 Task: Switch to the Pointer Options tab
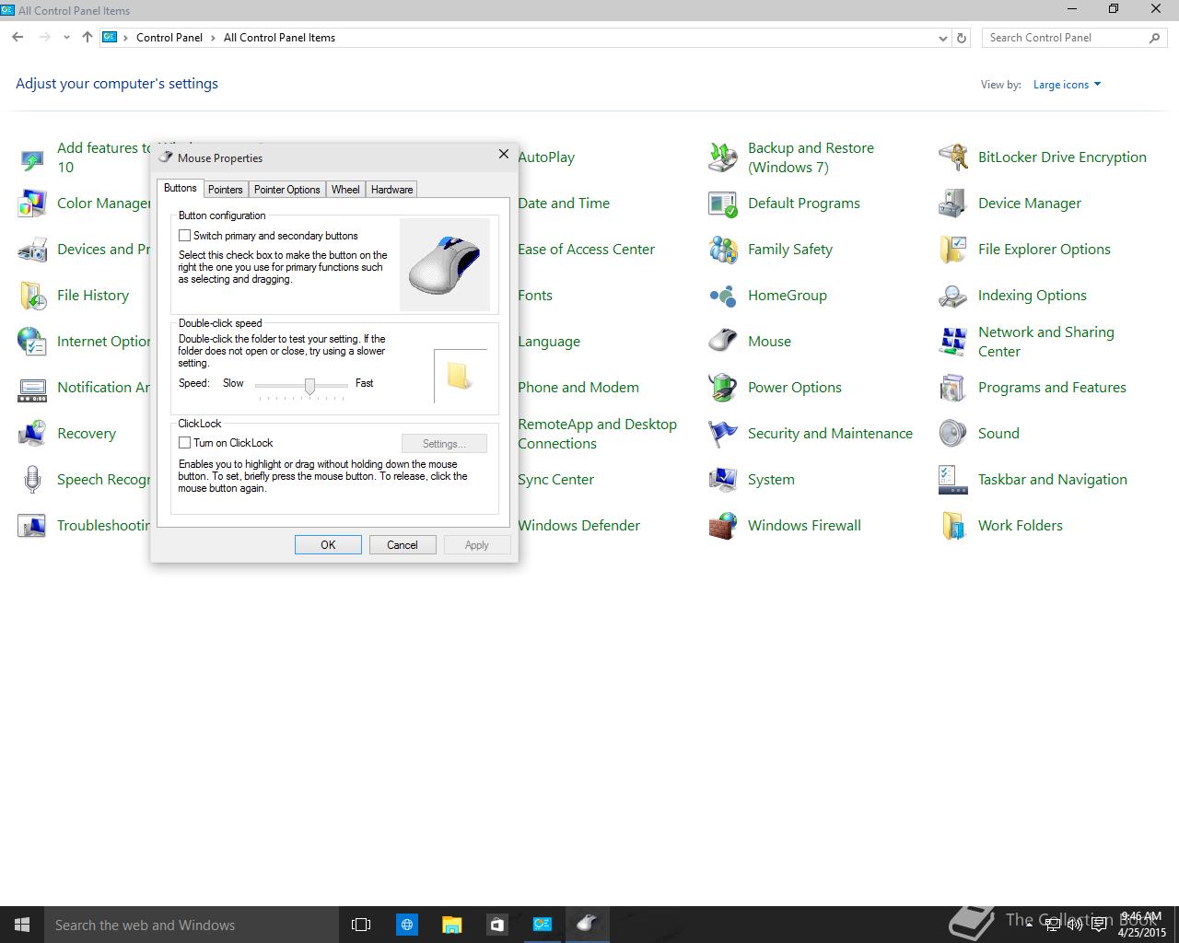pos(286,190)
